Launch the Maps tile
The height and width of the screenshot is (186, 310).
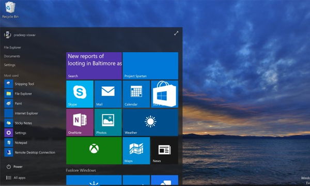(136, 151)
